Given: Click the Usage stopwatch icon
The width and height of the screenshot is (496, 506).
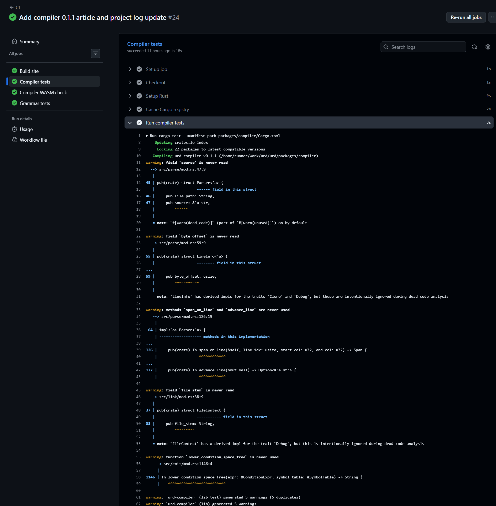Looking at the screenshot, I should coord(14,129).
